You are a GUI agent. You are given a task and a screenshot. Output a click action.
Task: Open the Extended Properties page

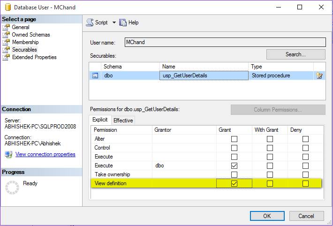pos(34,57)
